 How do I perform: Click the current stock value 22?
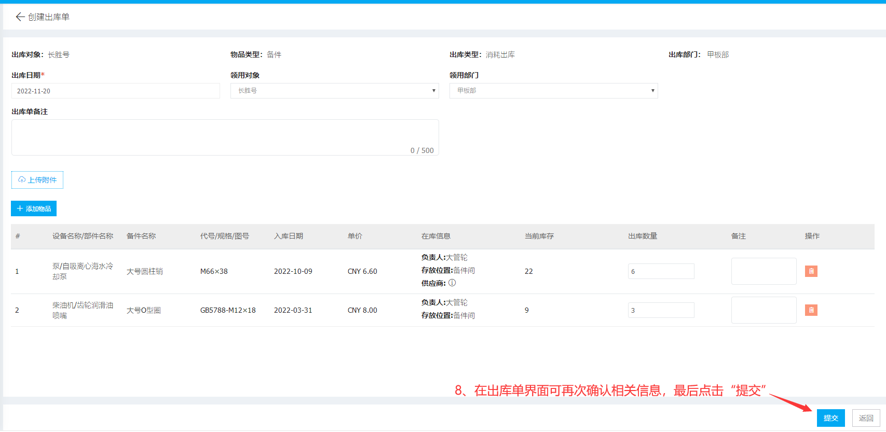click(529, 271)
